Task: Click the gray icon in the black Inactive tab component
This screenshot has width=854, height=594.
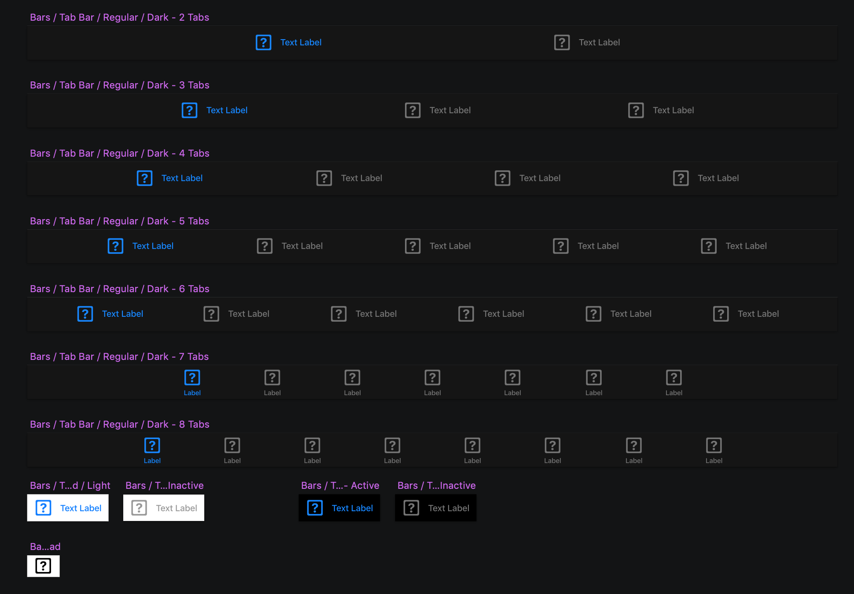Action: click(x=411, y=508)
